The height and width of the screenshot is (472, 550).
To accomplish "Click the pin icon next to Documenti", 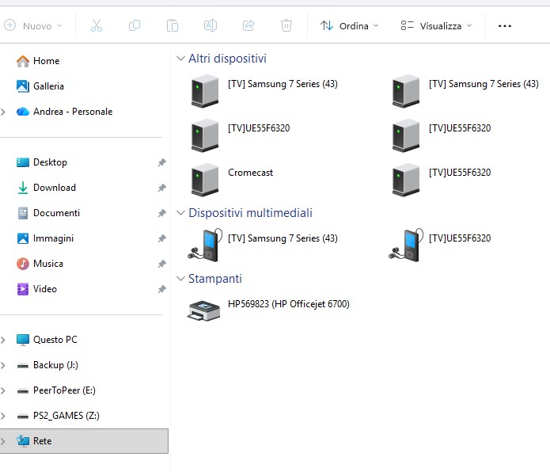I will (x=161, y=213).
